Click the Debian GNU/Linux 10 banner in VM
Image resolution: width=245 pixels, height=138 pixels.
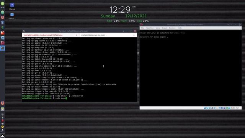[x=162, y=33]
